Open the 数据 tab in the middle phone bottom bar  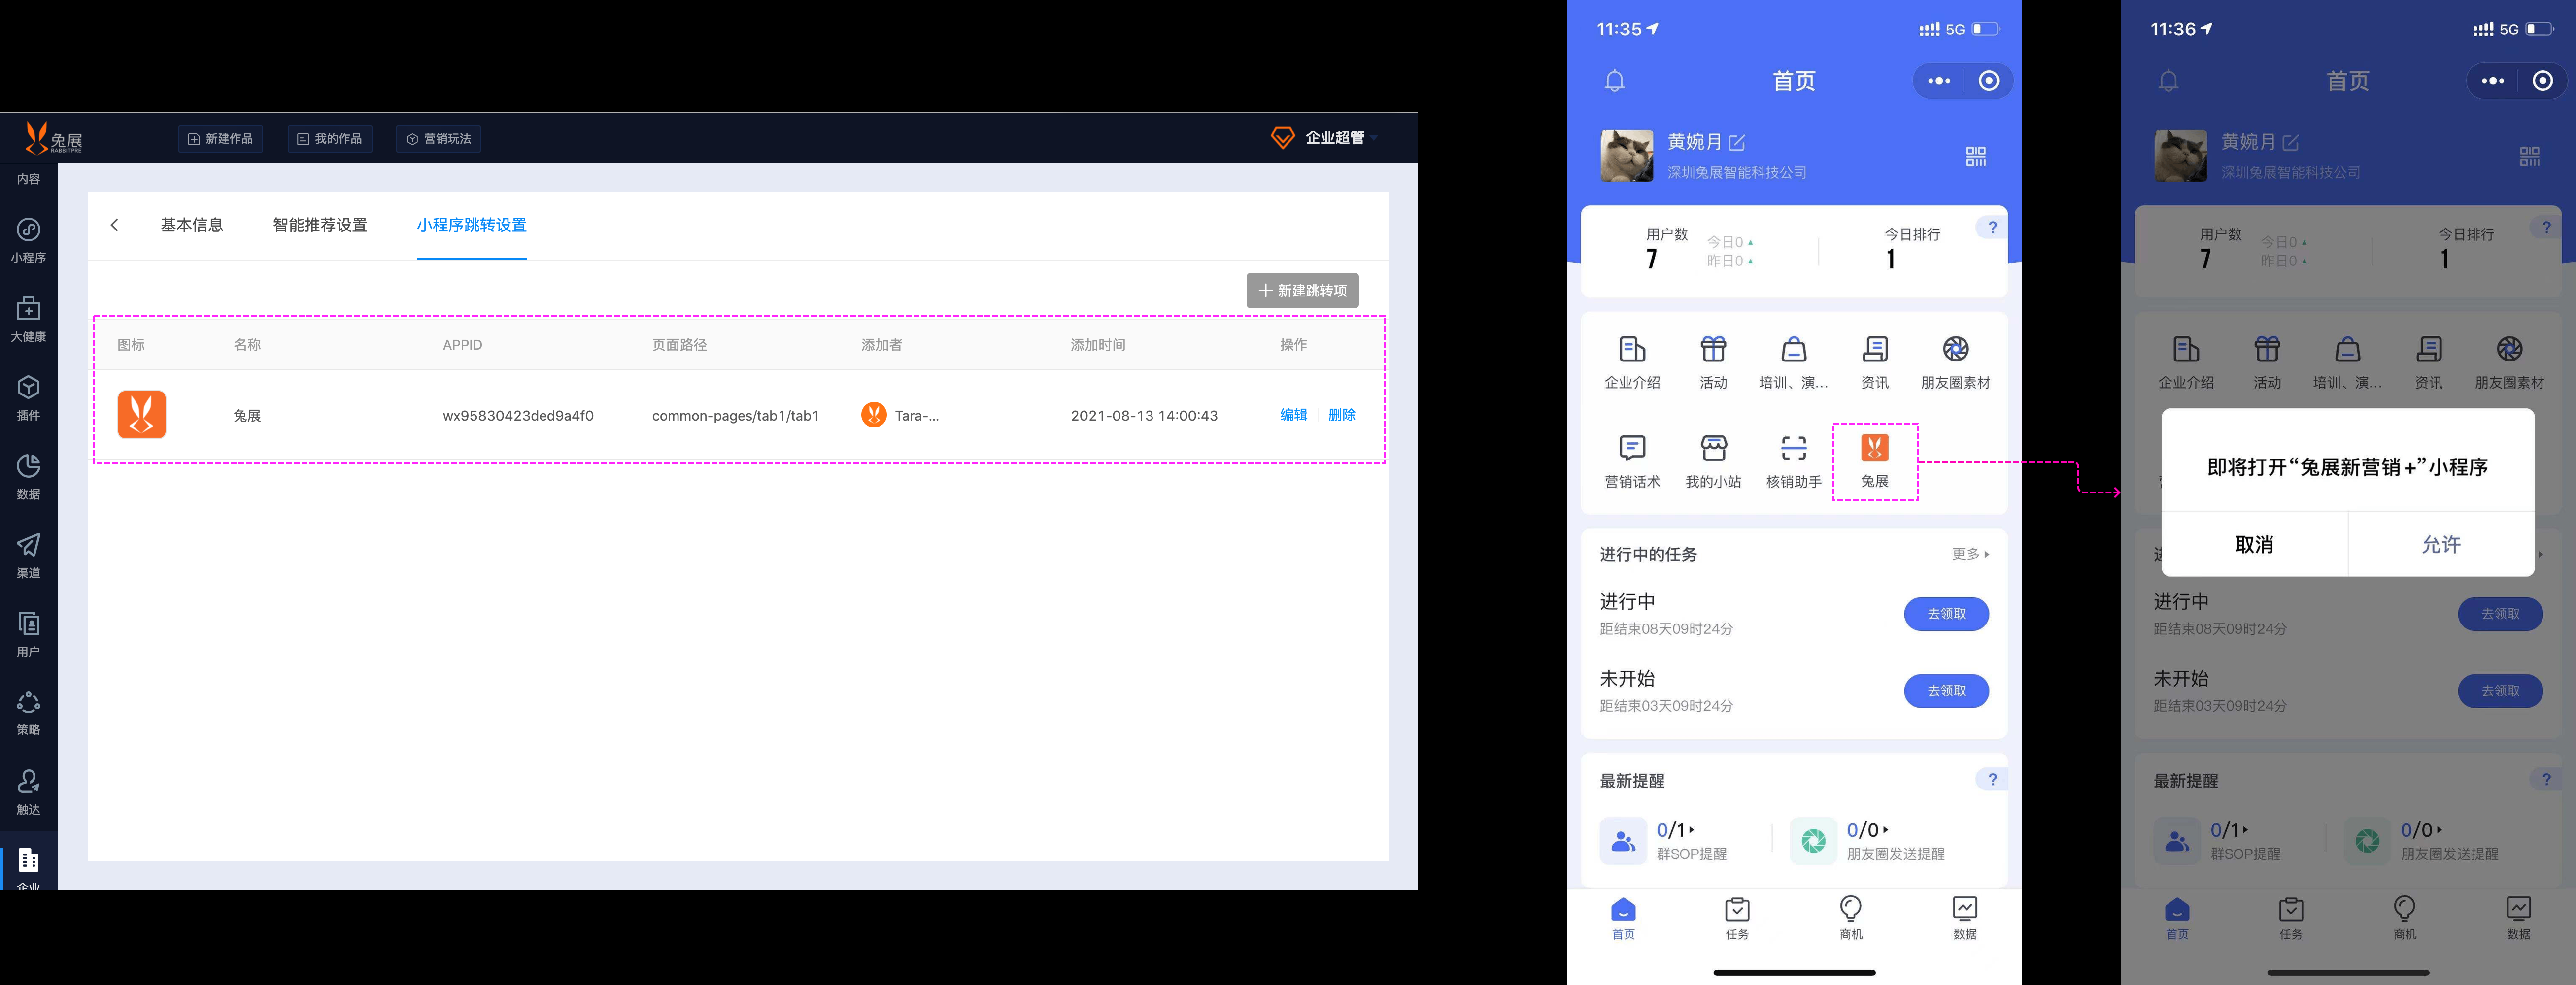click(x=1964, y=918)
